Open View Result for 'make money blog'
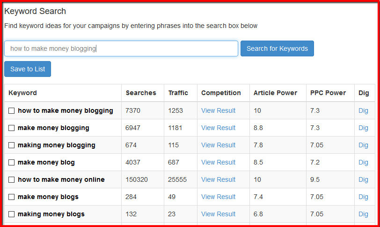Image resolution: width=380 pixels, height=227 pixels. click(219, 162)
